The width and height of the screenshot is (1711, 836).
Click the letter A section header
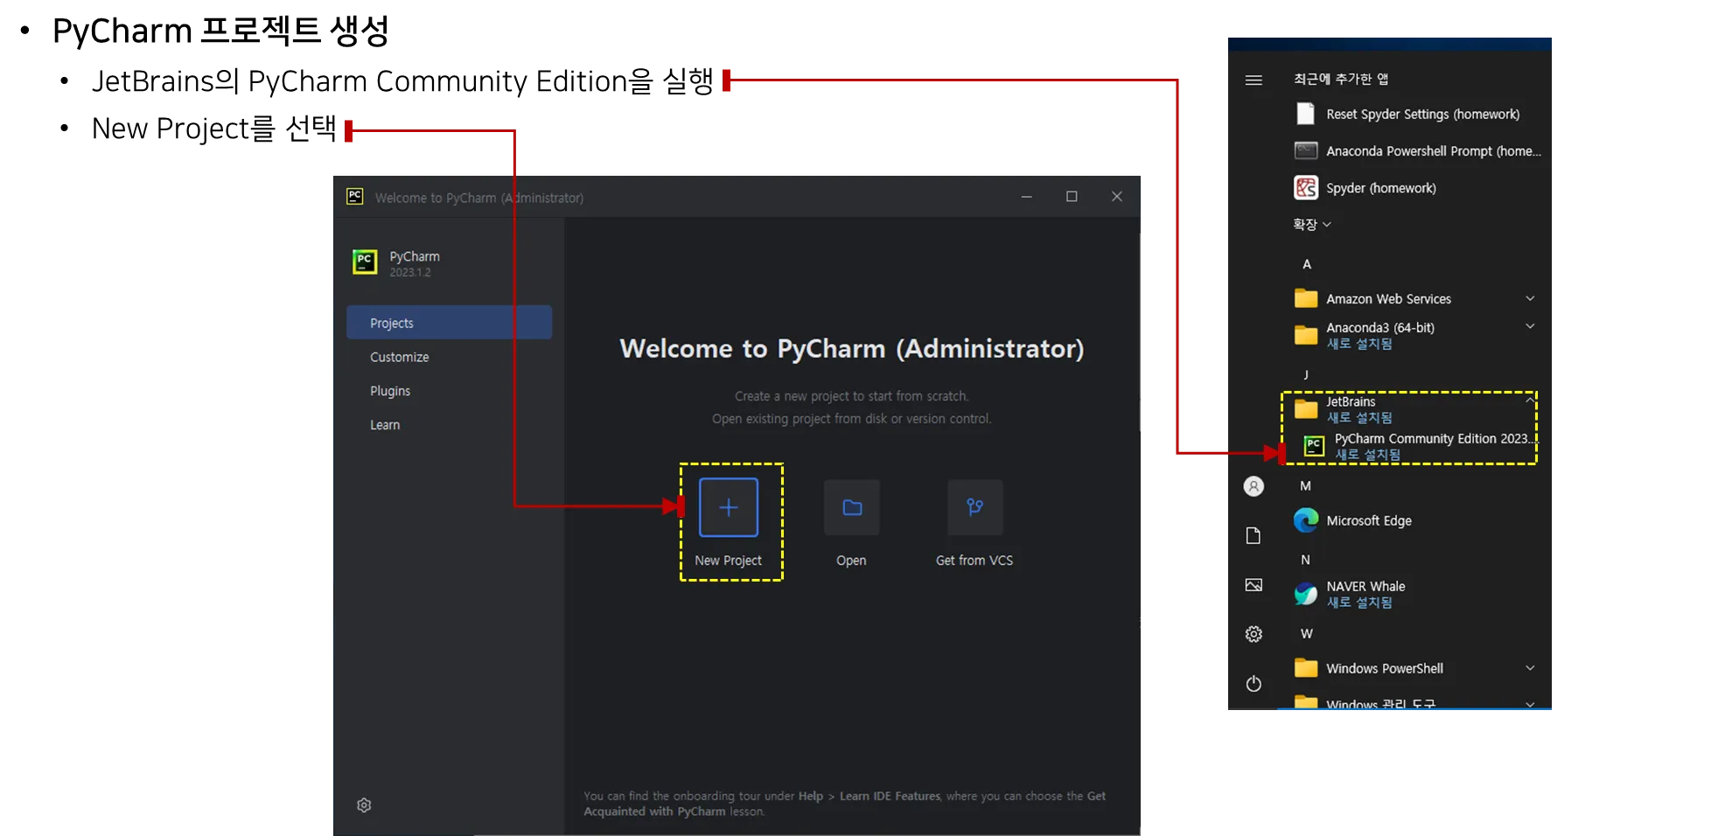pos(1307,264)
